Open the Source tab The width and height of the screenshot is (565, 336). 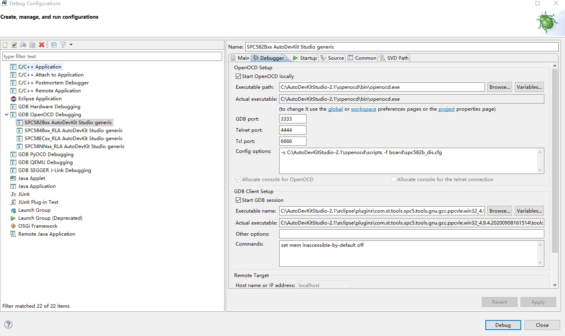pos(332,58)
